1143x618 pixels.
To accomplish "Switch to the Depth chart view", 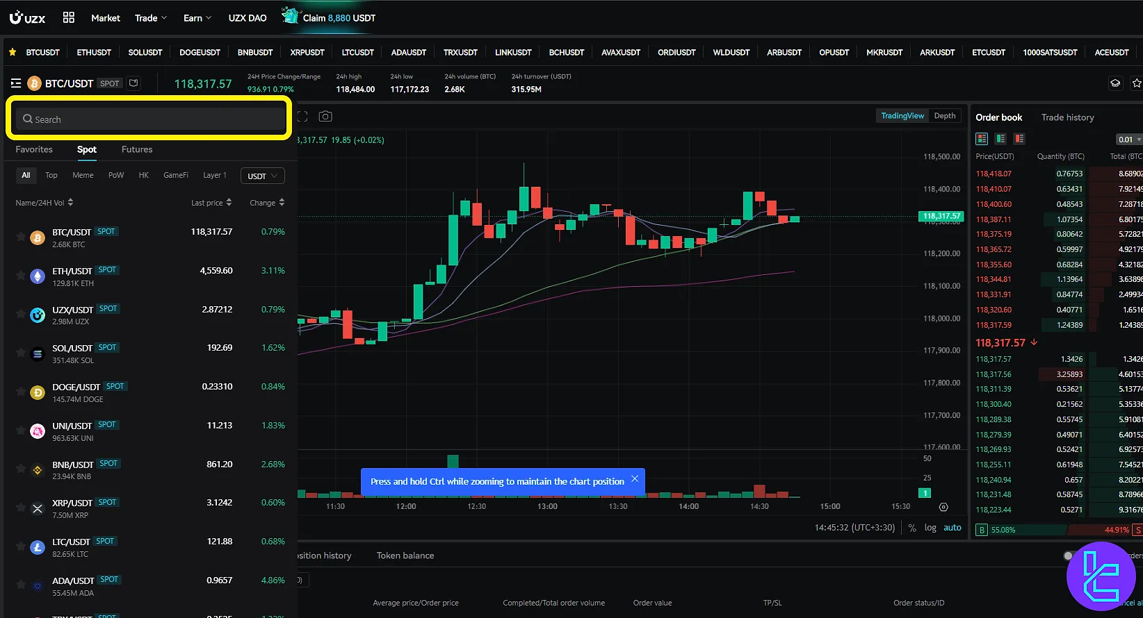I will tap(945, 116).
